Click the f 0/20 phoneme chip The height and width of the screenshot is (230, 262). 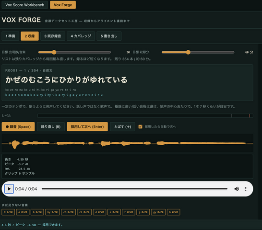[129, 212]
